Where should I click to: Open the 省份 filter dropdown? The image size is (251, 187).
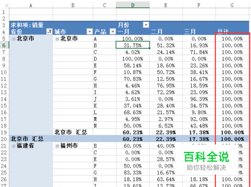pyautogui.click(x=49, y=31)
